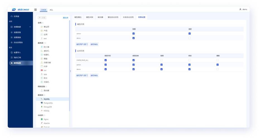Select the 路由器 router model icon
Screen dimensions: 260x139
click(x=42, y=90)
